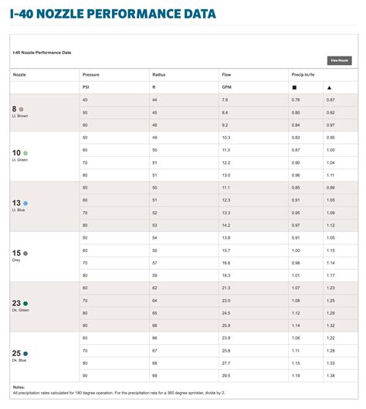The image size is (366, 409).
Task: Click the 18.3 flow value
Action: point(225,275)
